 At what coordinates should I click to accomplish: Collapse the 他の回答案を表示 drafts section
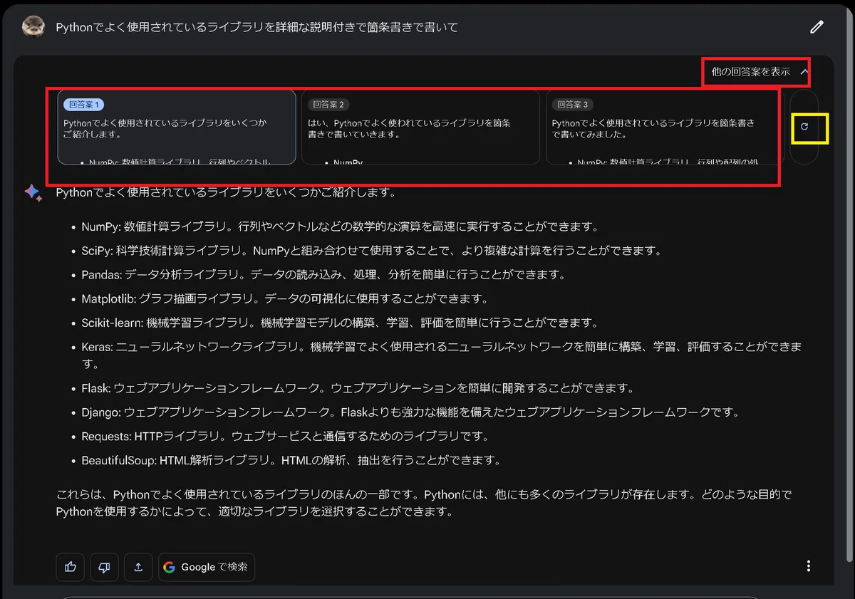click(x=759, y=72)
